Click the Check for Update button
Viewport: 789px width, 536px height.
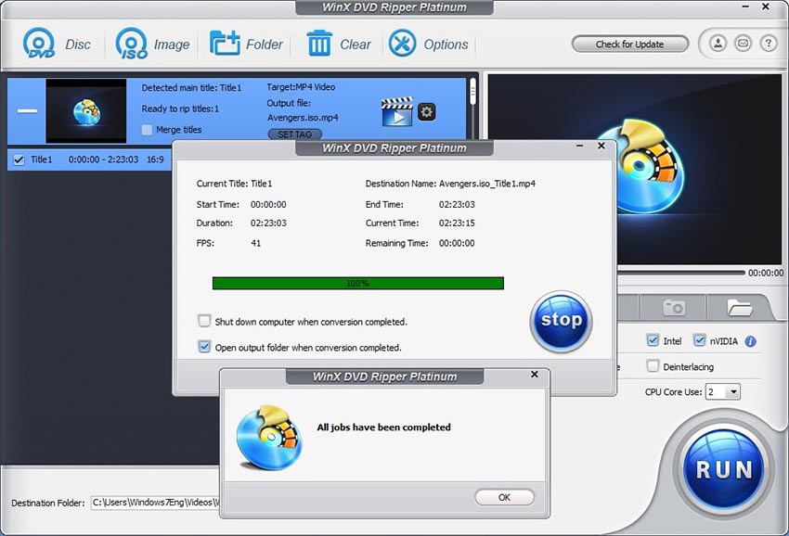point(630,44)
